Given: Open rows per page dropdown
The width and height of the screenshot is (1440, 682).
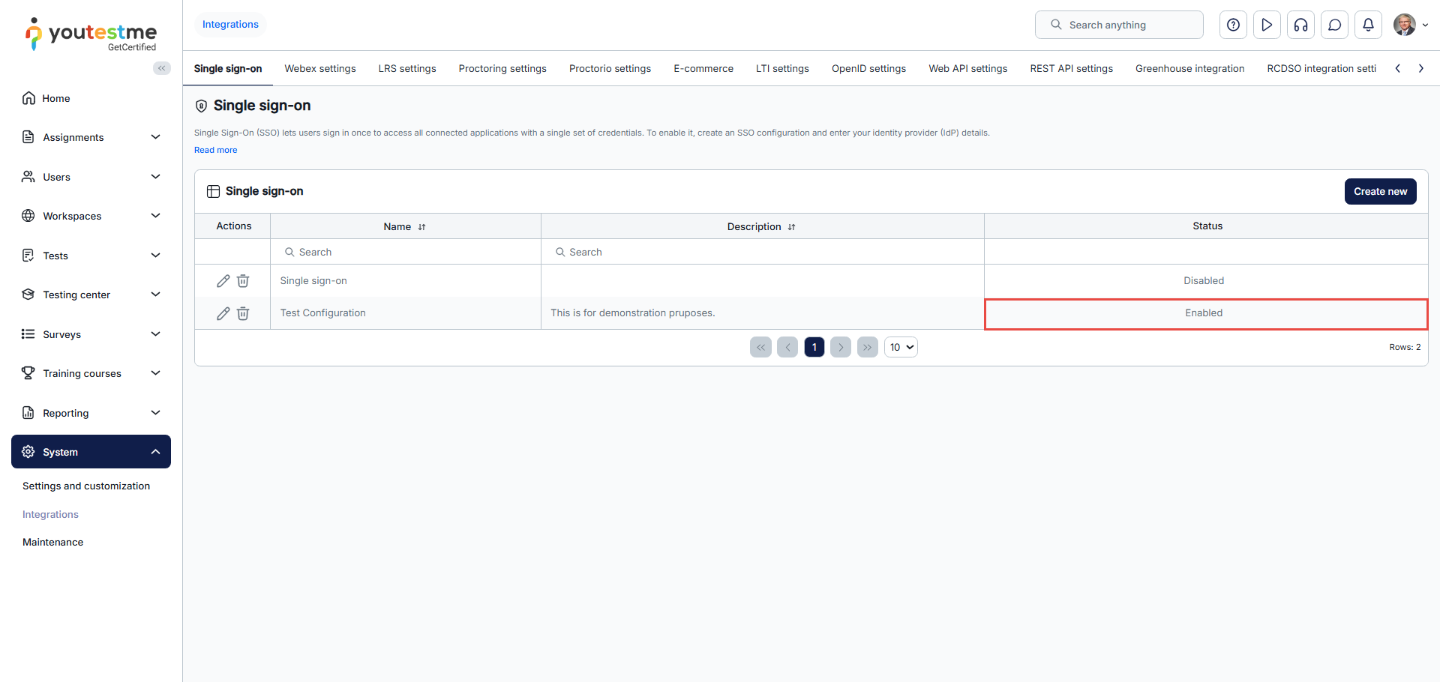Looking at the screenshot, I should [x=901, y=347].
